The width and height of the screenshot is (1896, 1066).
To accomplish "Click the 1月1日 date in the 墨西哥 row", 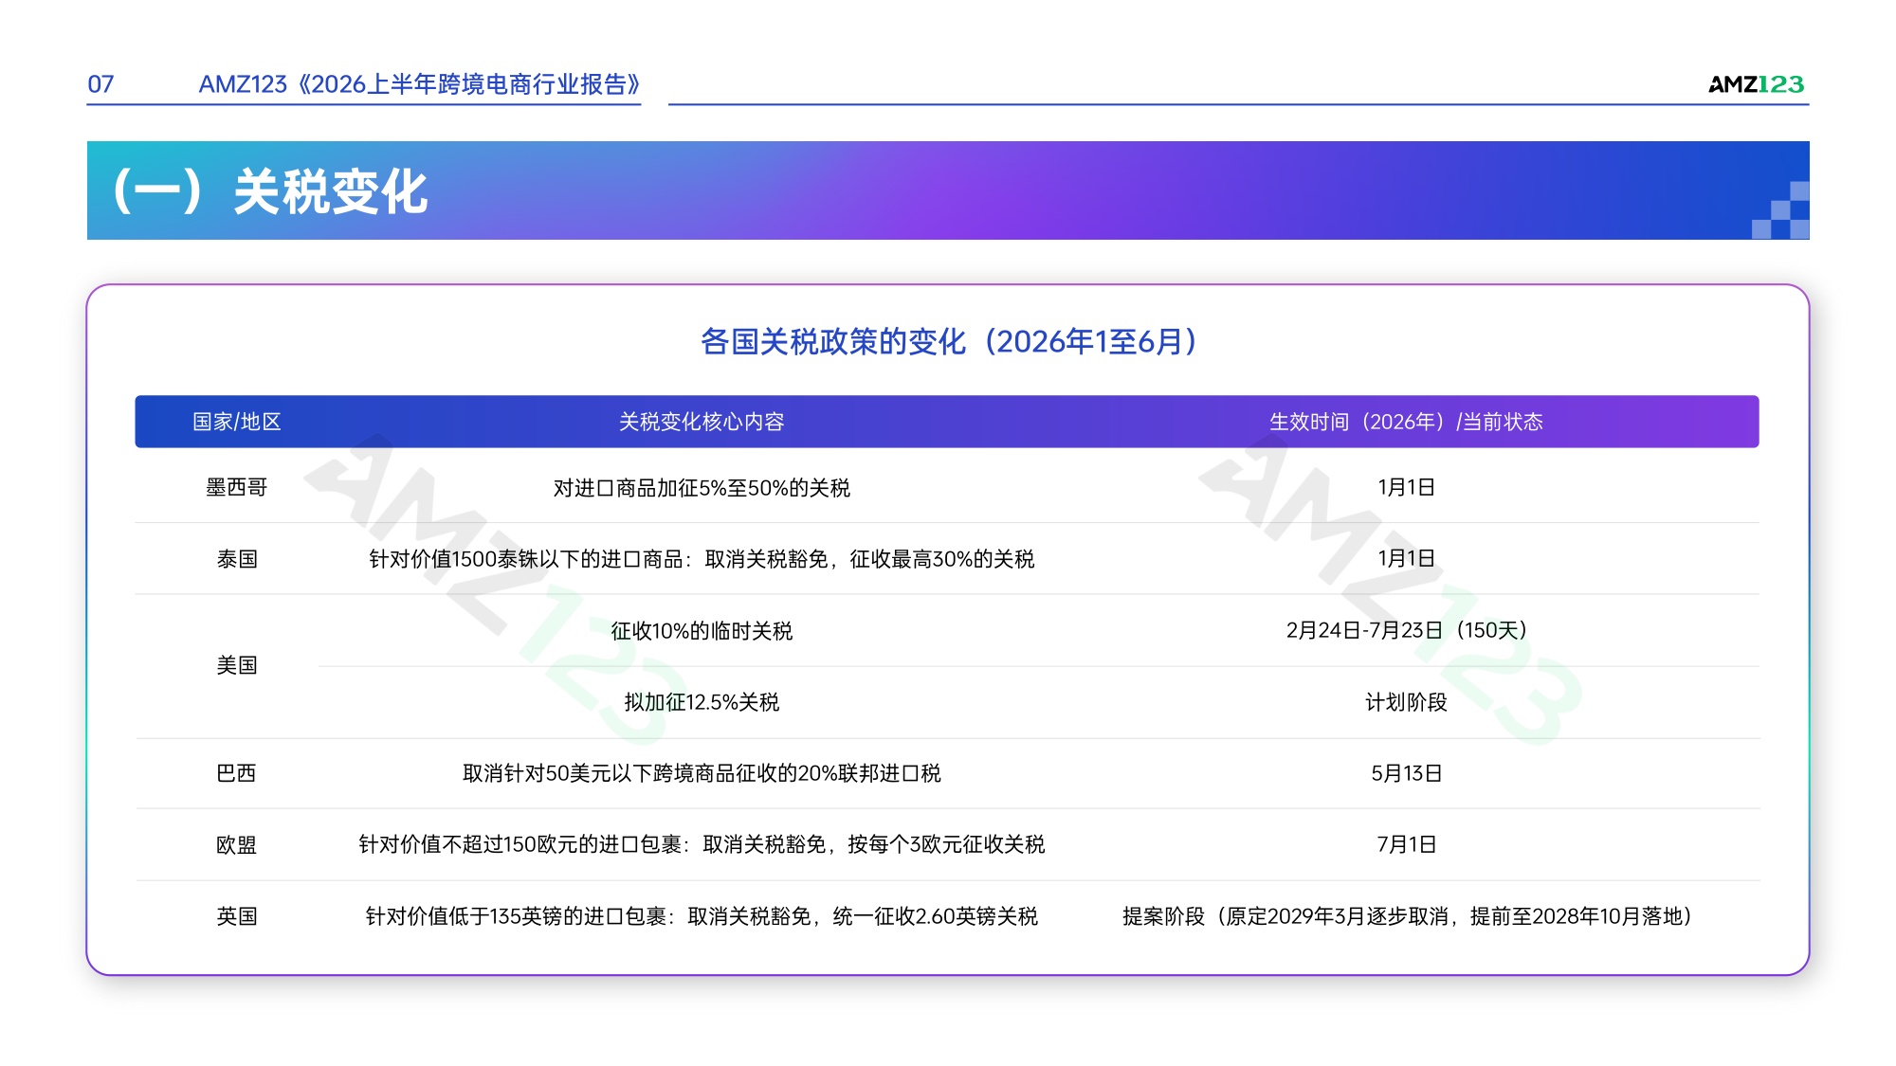I will coord(1406,487).
